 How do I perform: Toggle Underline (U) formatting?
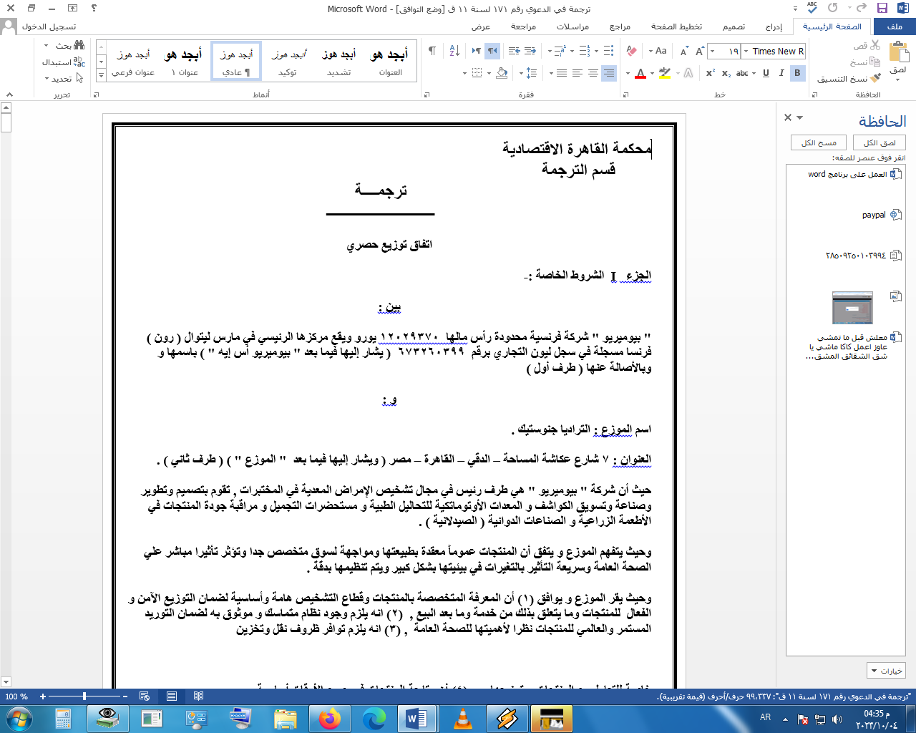766,73
